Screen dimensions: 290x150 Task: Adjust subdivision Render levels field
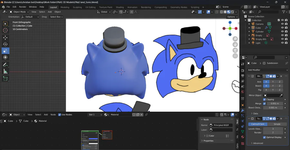[x=273, y=133]
